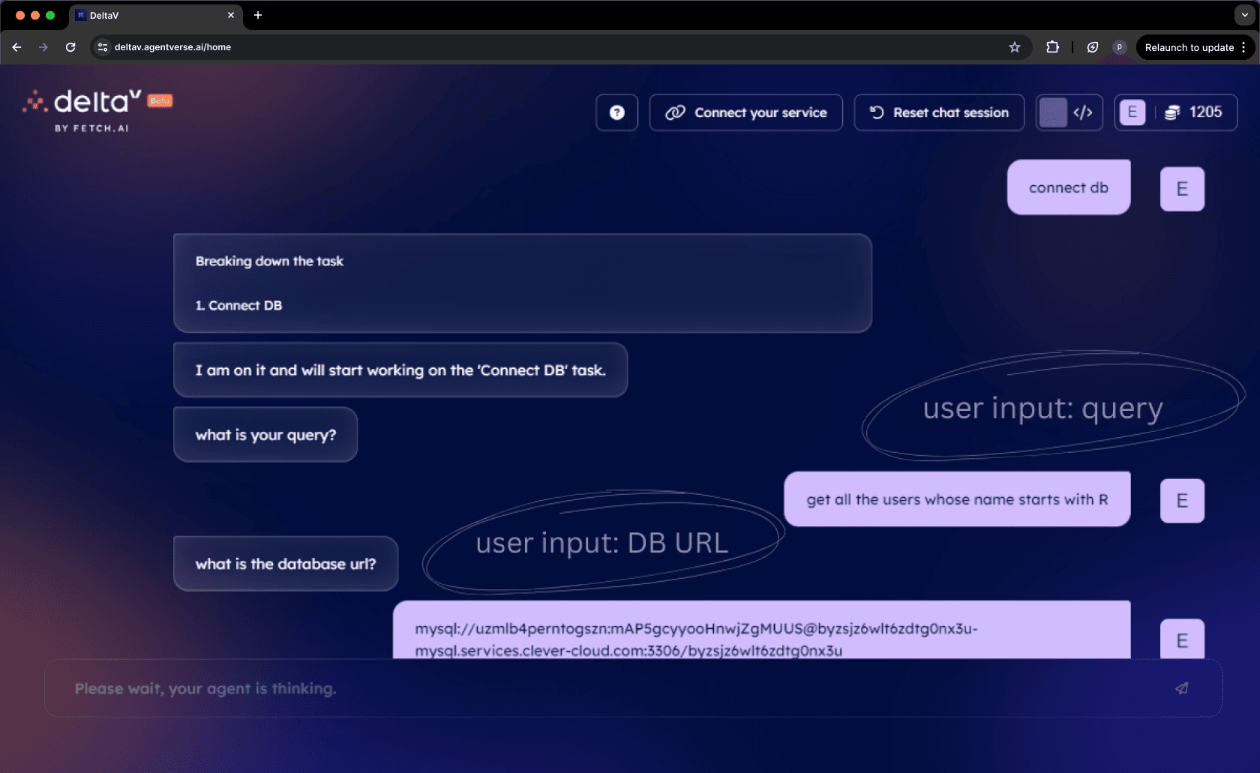Click the '1. Connect DB' task item
Screen dimensions: 1260x773
(238, 305)
